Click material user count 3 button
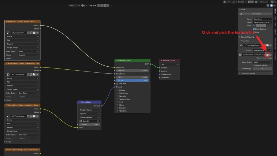 tap(99, 5)
